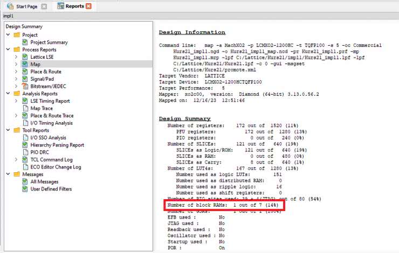Select I/O Timing Analysis report
The width and height of the screenshot is (399, 253).
(x=52, y=123)
